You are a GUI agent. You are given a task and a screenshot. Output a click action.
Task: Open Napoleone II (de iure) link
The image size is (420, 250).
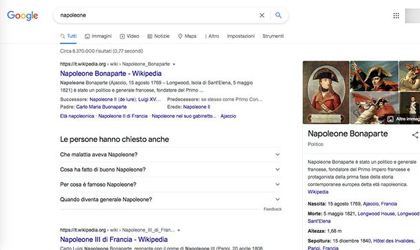click(113, 99)
